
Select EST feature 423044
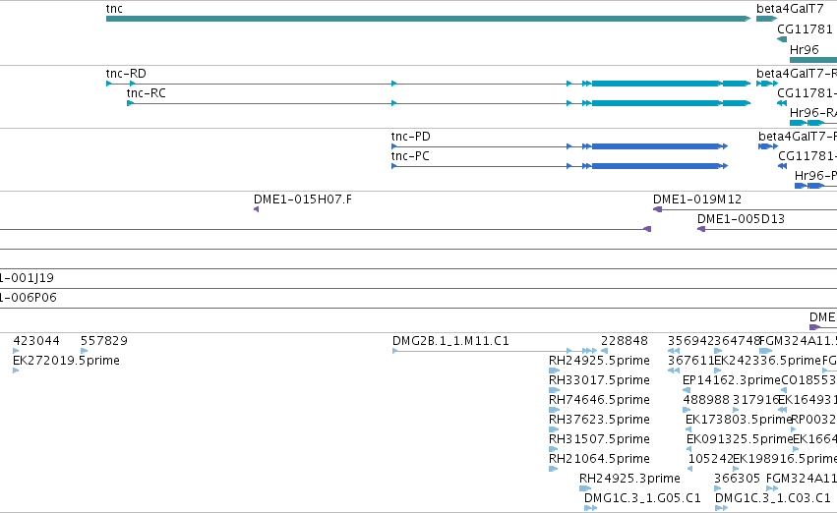[16, 351]
